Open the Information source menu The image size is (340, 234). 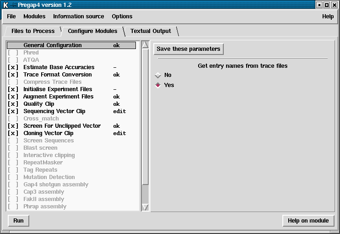tap(78, 16)
